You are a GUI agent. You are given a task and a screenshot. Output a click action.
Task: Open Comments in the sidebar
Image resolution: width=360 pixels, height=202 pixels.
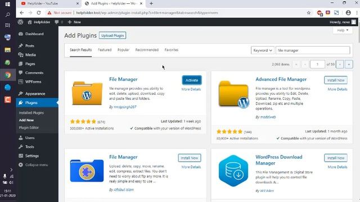34,72
